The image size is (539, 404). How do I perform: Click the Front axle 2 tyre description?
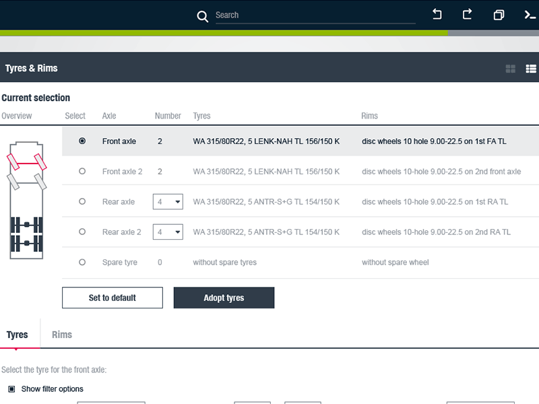pyautogui.click(x=266, y=172)
